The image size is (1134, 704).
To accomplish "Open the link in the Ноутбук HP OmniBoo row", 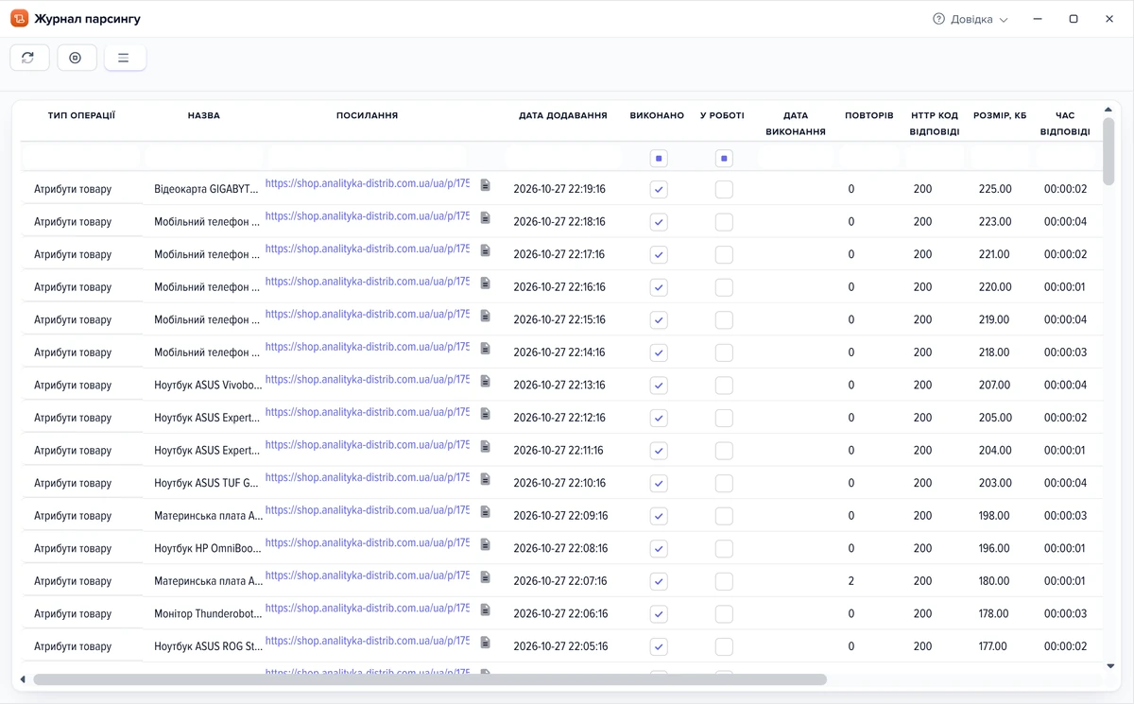I will pos(368,542).
